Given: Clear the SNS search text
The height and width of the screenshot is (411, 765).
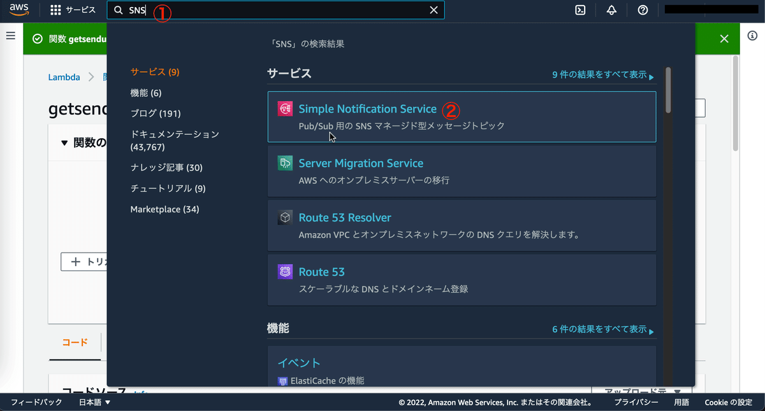Looking at the screenshot, I should click(x=433, y=10).
